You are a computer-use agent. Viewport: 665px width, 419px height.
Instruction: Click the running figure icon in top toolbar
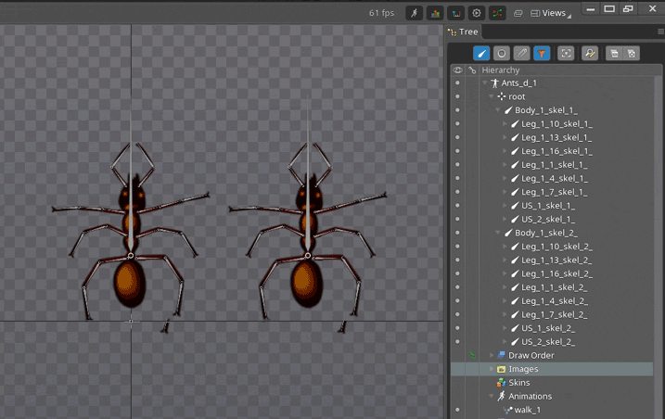pos(415,13)
